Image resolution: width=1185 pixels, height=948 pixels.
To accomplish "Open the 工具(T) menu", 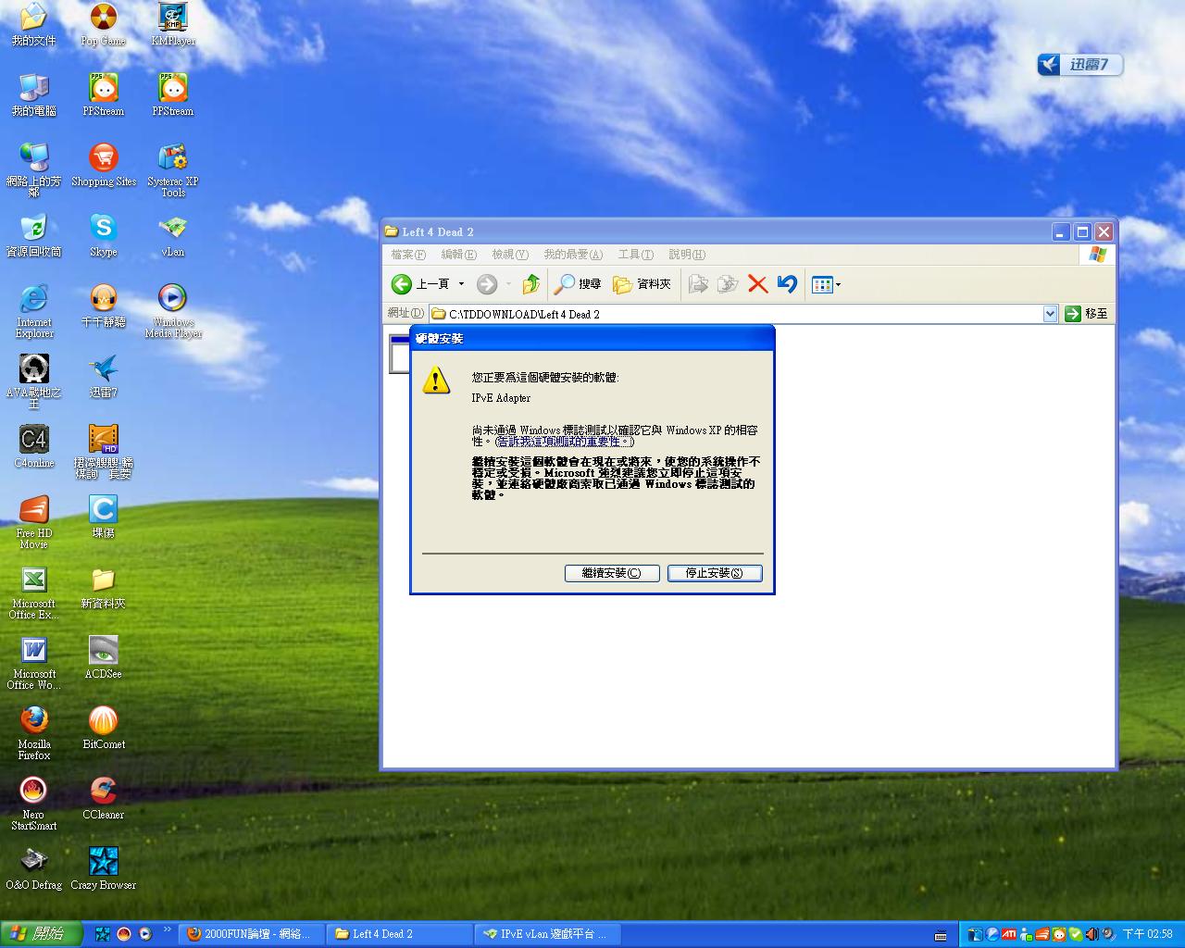I will click(x=635, y=255).
